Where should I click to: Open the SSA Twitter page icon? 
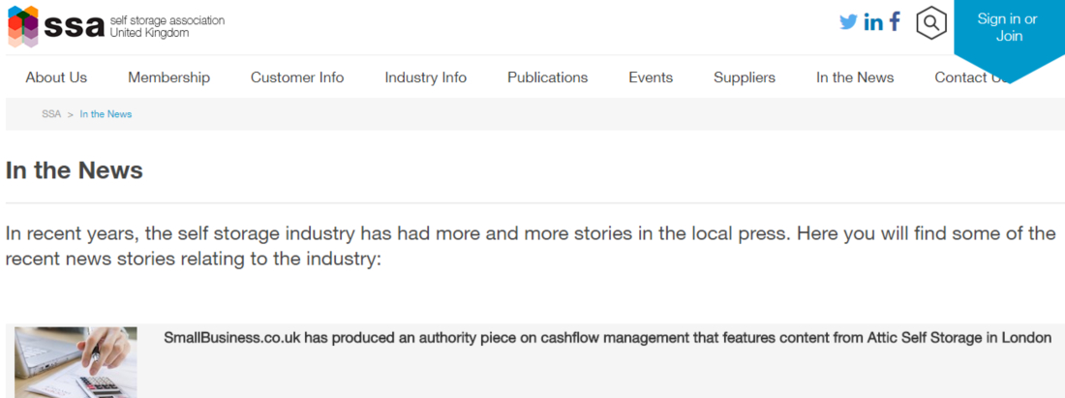(x=848, y=21)
